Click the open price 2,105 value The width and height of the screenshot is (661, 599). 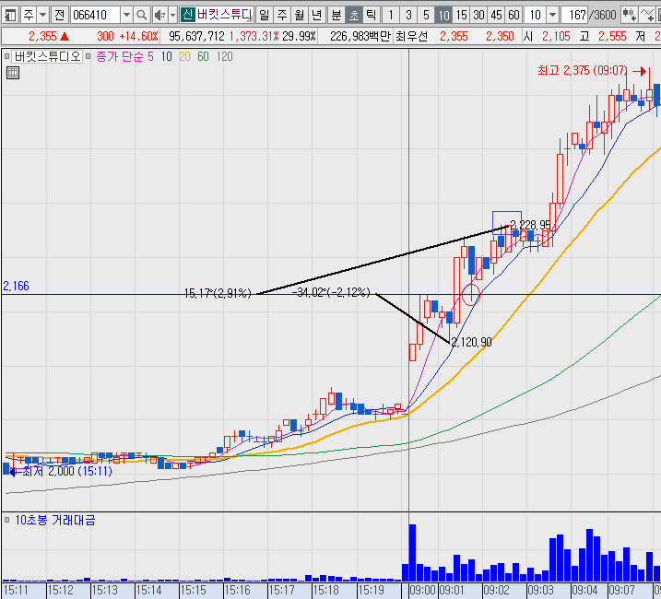click(x=556, y=36)
